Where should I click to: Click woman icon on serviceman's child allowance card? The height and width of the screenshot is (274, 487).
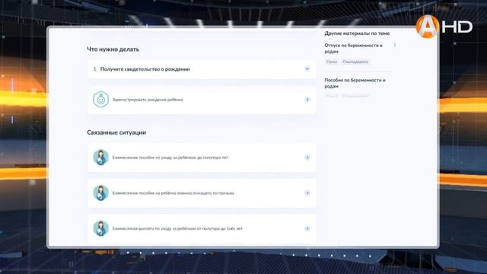(101, 193)
